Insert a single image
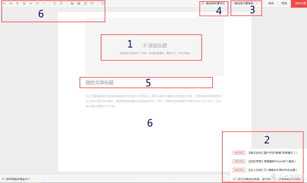This screenshot has width=307, height=183. (72, 3)
